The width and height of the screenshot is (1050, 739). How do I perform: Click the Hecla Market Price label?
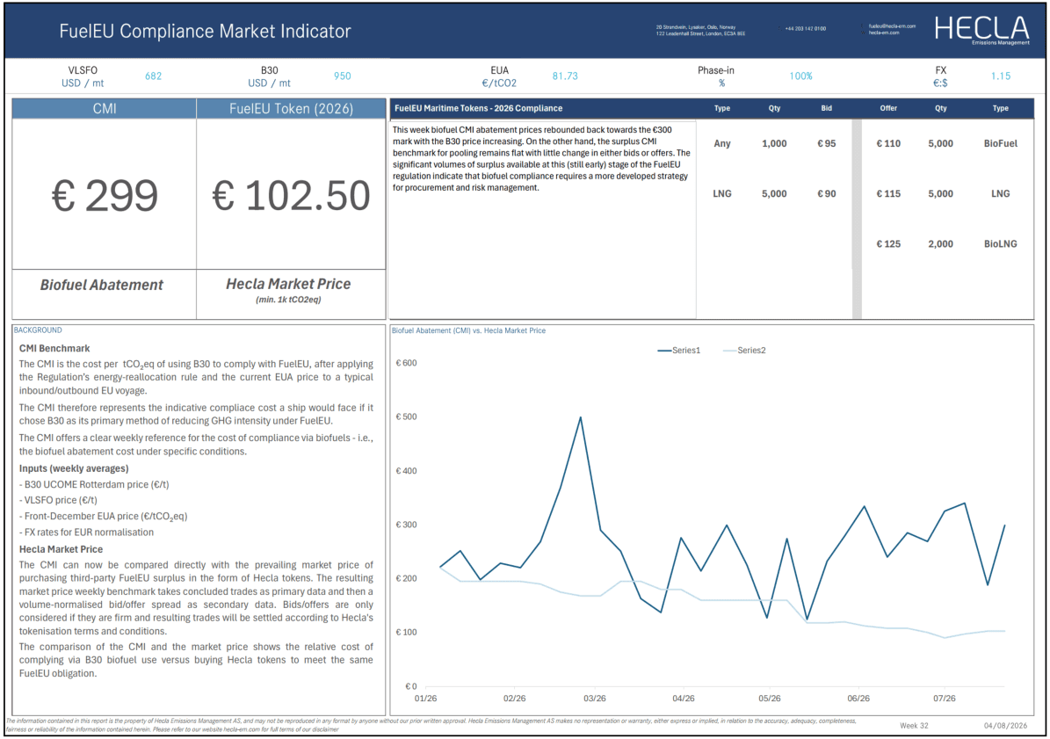(x=288, y=284)
